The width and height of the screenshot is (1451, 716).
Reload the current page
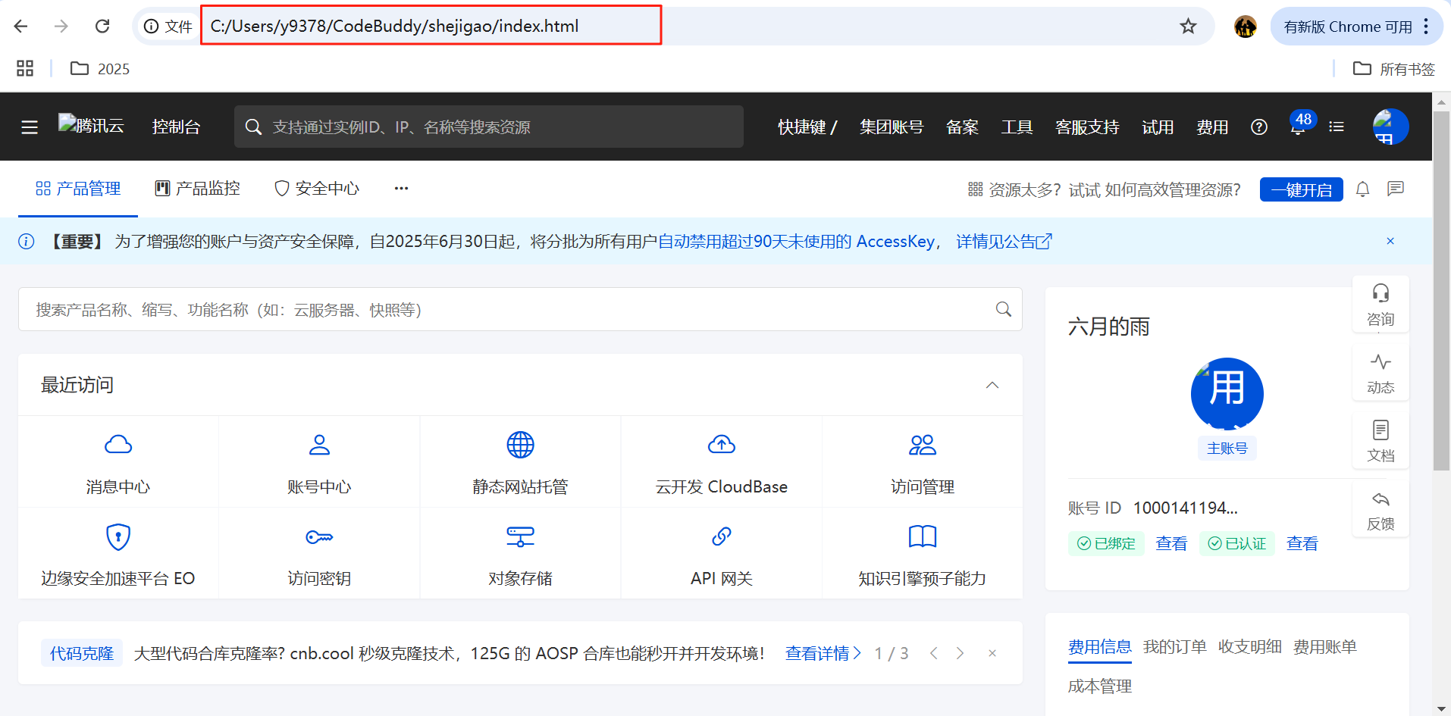tap(102, 27)
